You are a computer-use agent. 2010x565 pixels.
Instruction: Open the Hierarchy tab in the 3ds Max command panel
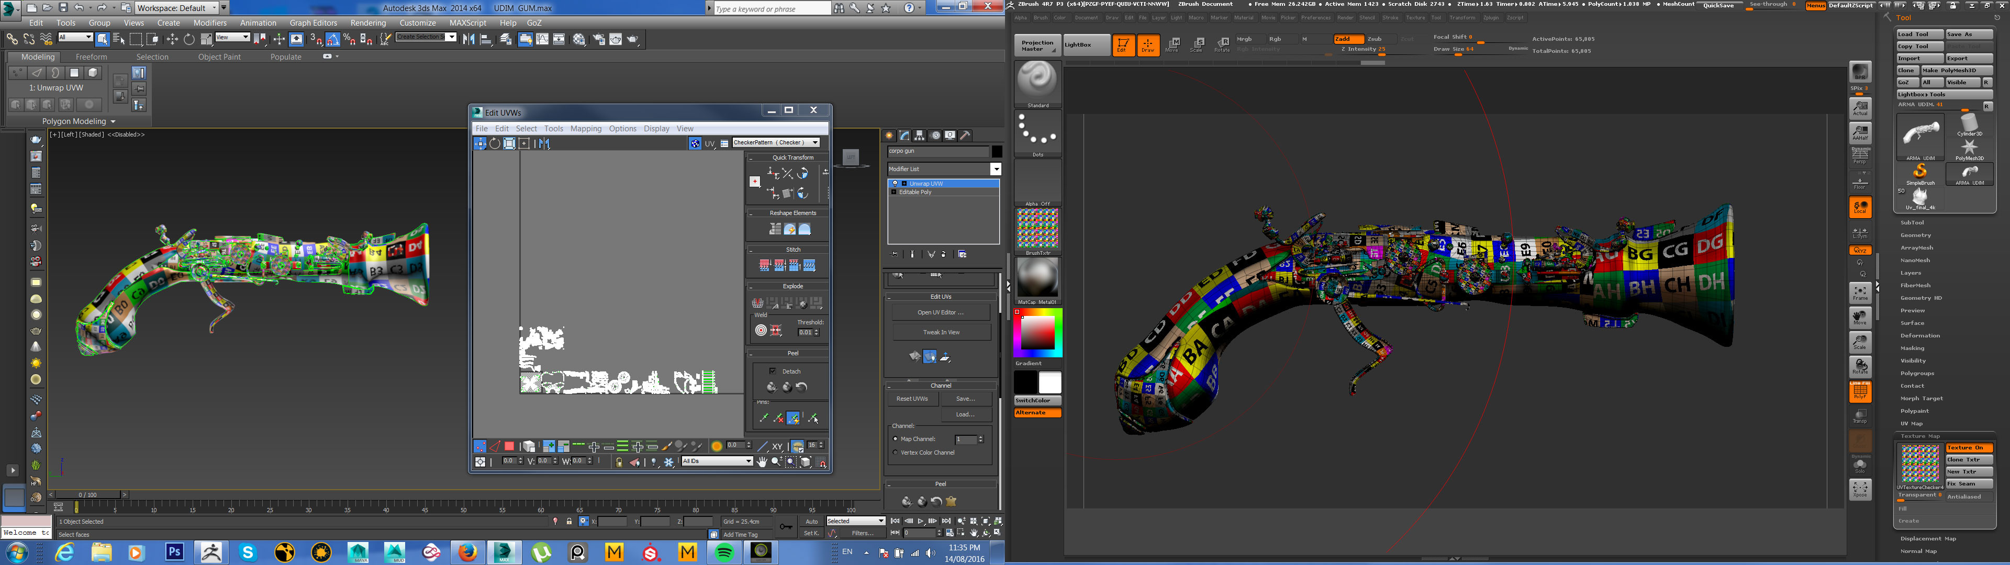pyautogui.click(x=920, y=136)
